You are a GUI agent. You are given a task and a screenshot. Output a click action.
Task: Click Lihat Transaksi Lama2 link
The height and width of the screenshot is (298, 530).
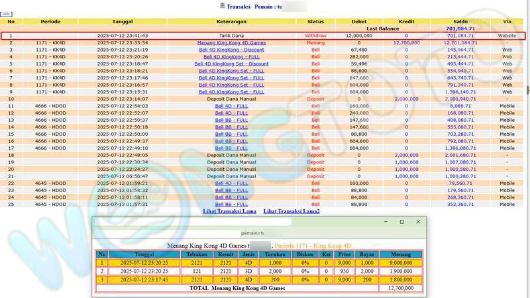click(291, 211)
